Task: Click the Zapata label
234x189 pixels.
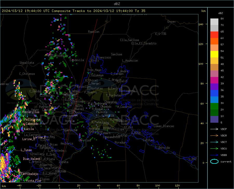Action: tap(64, 162)
